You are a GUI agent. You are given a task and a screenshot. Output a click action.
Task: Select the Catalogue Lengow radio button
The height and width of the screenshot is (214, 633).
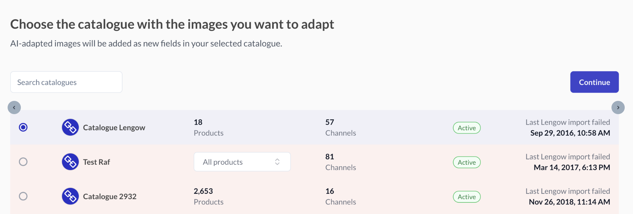tap(23, 127)
